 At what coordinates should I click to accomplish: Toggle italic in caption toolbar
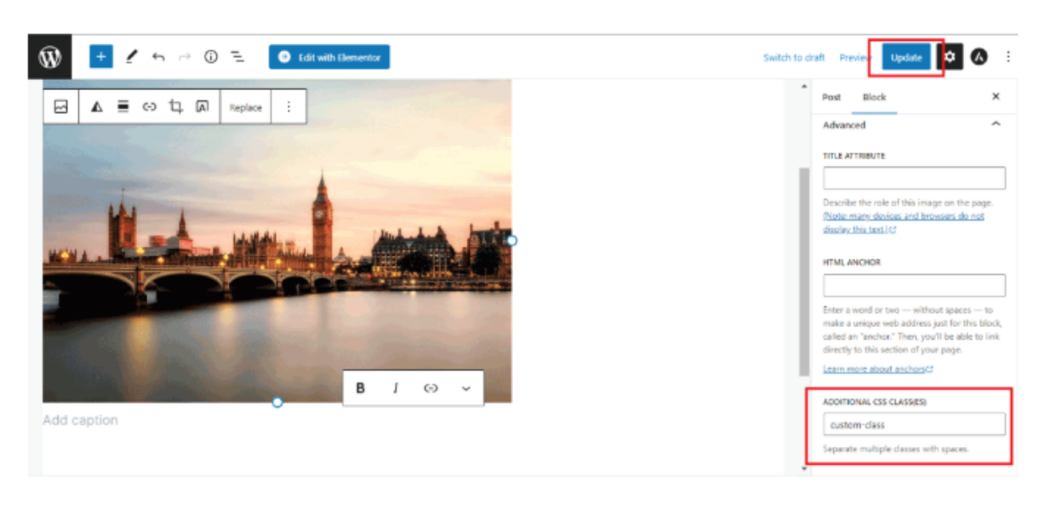395,388
